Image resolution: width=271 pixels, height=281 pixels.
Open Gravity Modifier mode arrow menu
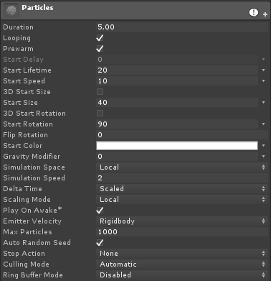[263, 157]
